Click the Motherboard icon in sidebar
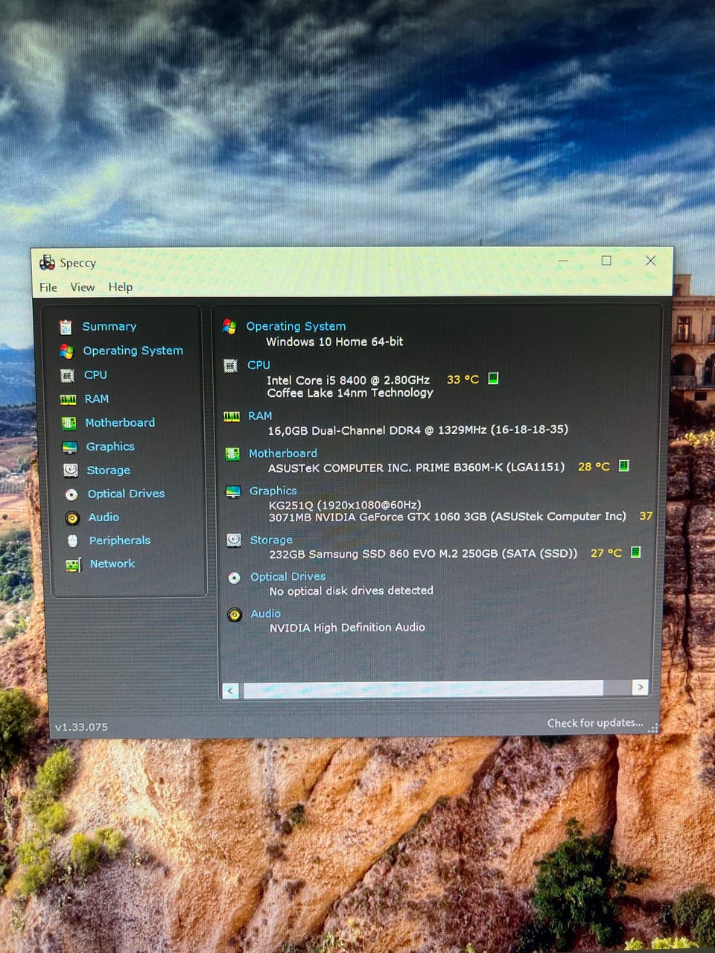 [x=69, y=423]
